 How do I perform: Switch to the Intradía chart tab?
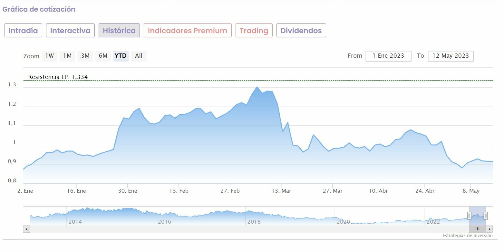(23, 31)
